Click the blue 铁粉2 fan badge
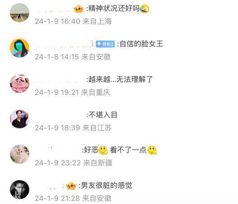Image resolution: width=238 pixels, height=204 pixels. tap(105, 44)
